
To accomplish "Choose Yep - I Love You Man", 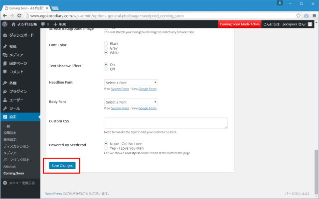I will click(x=106, y=149).
